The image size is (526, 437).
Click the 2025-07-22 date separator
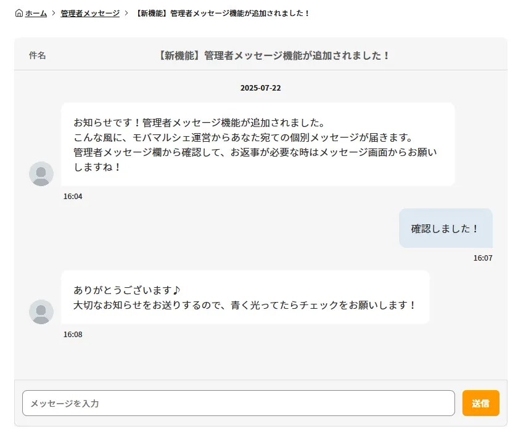260,88
